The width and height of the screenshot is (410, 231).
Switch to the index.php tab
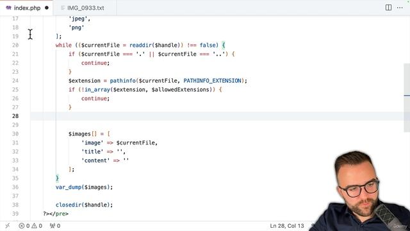point(26,8)
